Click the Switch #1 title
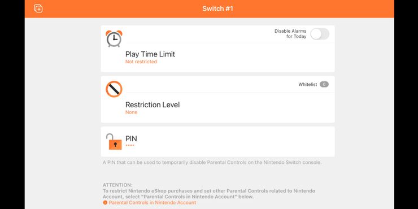418x209 pixels. click(217, 8)
